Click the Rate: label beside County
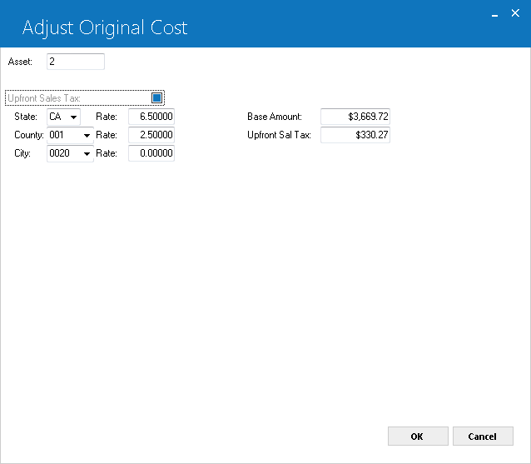Image resolution: width=531 pixels, height=464 pixels. point(107,135)
